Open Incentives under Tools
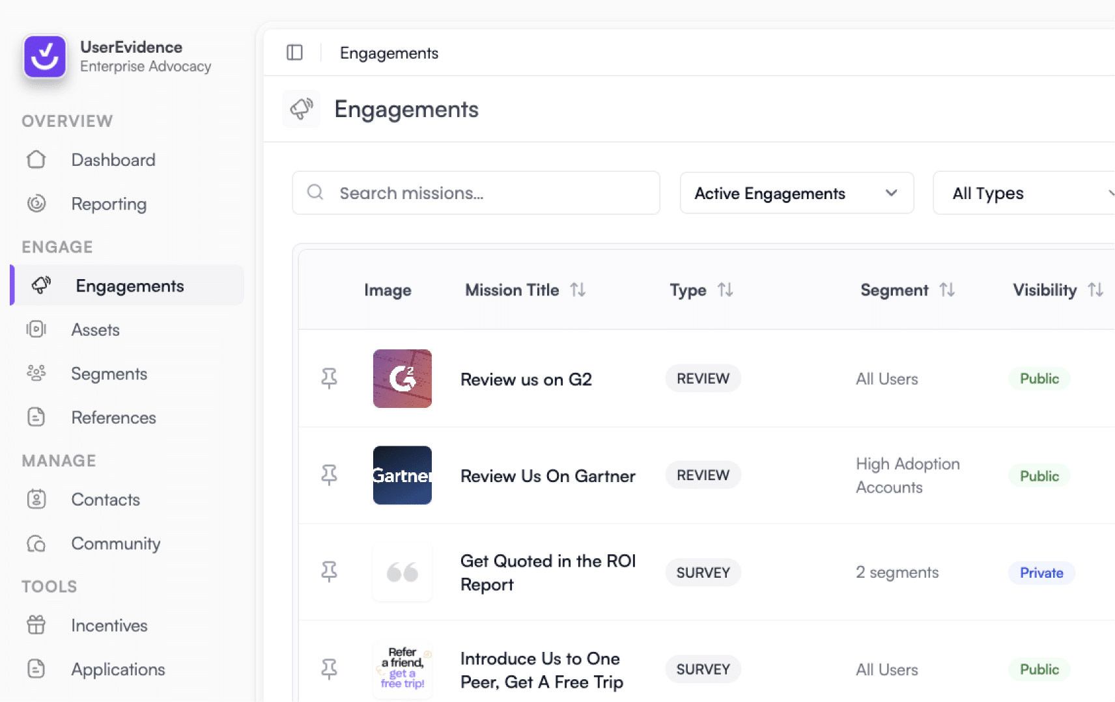This screenshot has height=702, width=1115. point(109,626)
